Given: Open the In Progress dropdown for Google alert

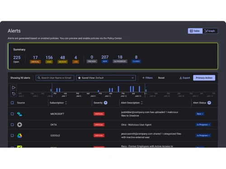Looking at the screenshot, I should click(x=203, y=136).
